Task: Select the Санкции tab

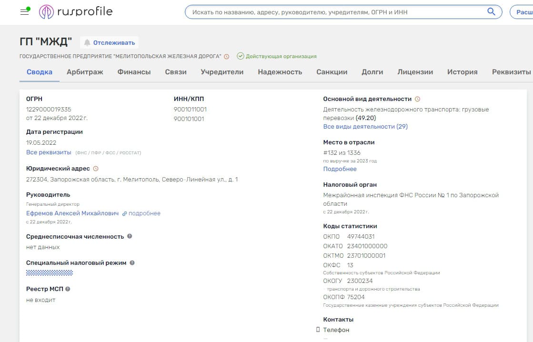Action: tap(332, 72)
